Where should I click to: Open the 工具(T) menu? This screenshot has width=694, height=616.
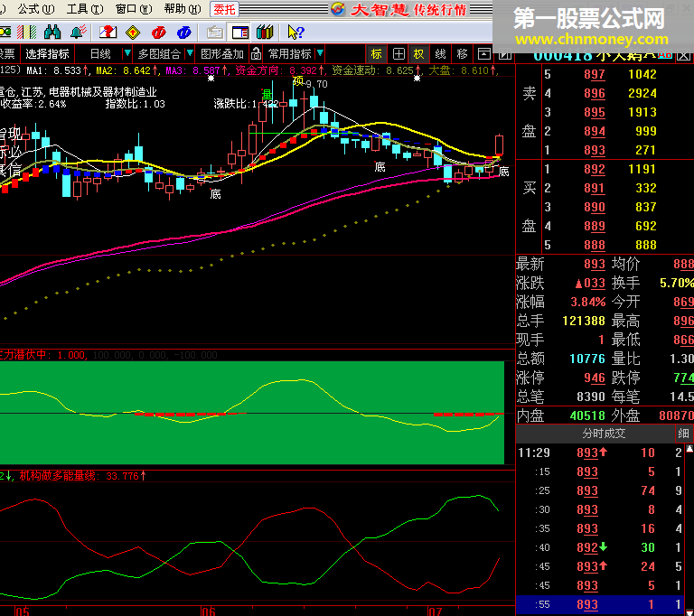[x=85, y=9]
